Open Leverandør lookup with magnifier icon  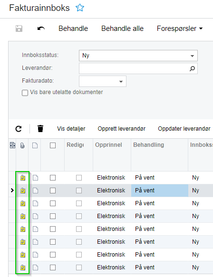click(192, 68)
